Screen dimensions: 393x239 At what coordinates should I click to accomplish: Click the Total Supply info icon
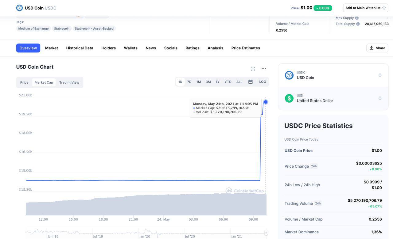coord(358,24)
